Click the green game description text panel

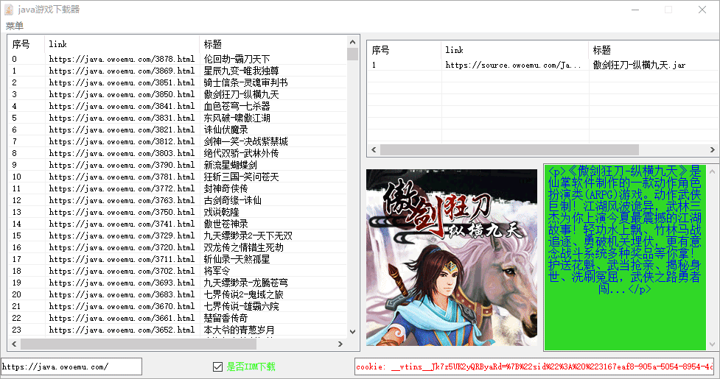(x=624, y=258)
